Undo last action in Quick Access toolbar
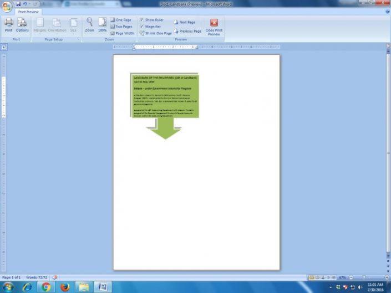391x293 pixels. pos(25,4)
